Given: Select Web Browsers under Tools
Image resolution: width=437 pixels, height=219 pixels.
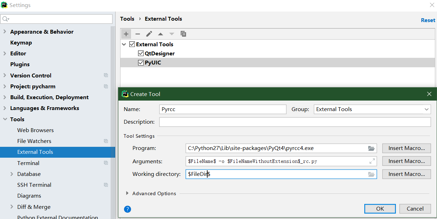Looking at the screenshot, I should pyautogui.click(x=35, y=130).
